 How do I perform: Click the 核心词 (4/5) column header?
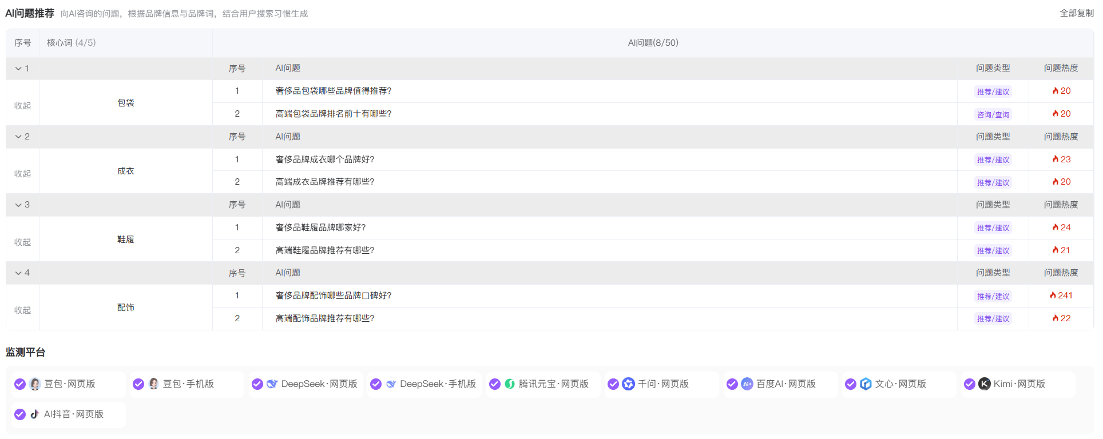pos(71,43)
